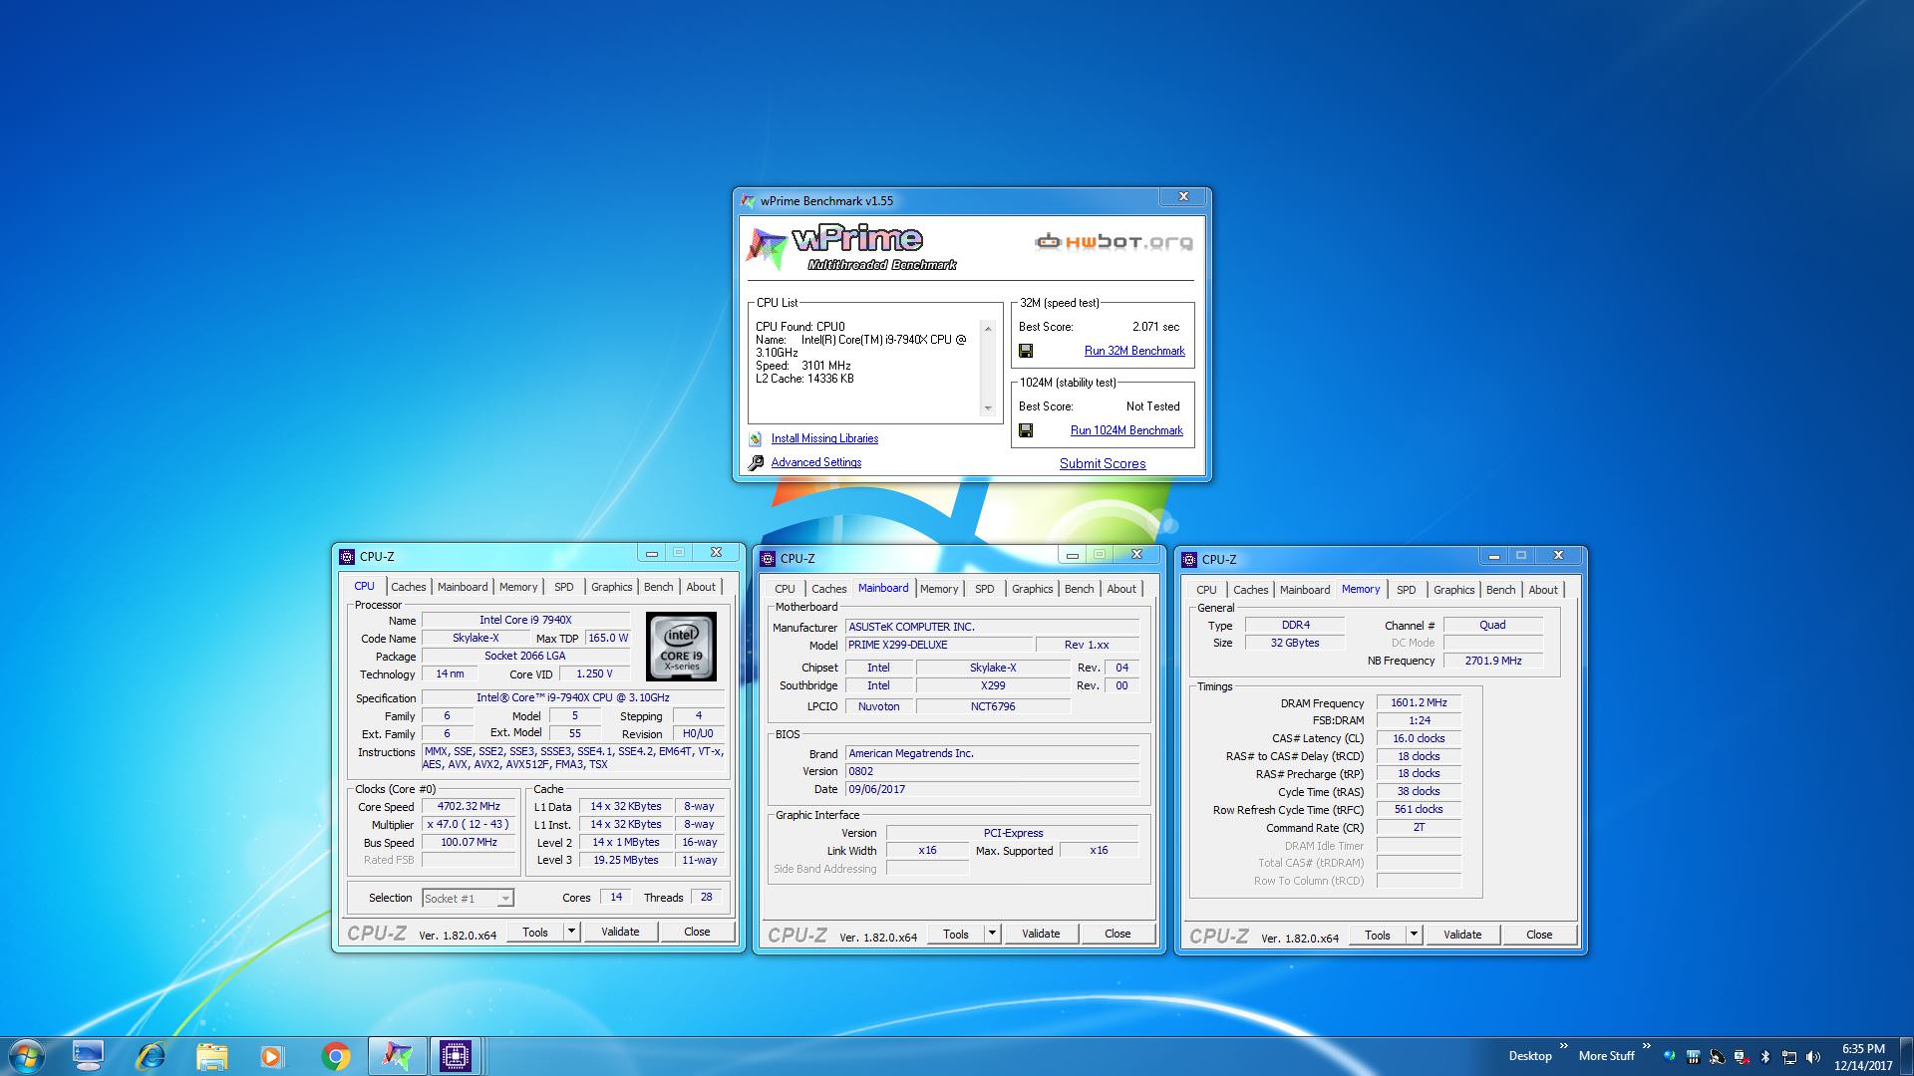Viewport: 1914px width, 1076px height.
Task: Launch Google Chrome from the taskbar
Action: [336, 1056]
